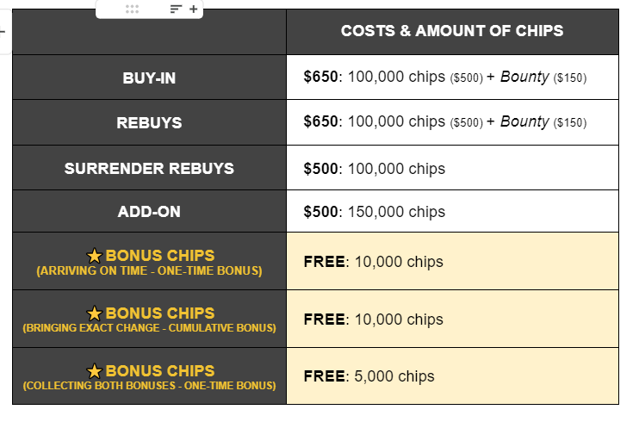Open the column sort options icon
Image resolution: width=639 pixels, height=422 pixels.
(176, 9)
